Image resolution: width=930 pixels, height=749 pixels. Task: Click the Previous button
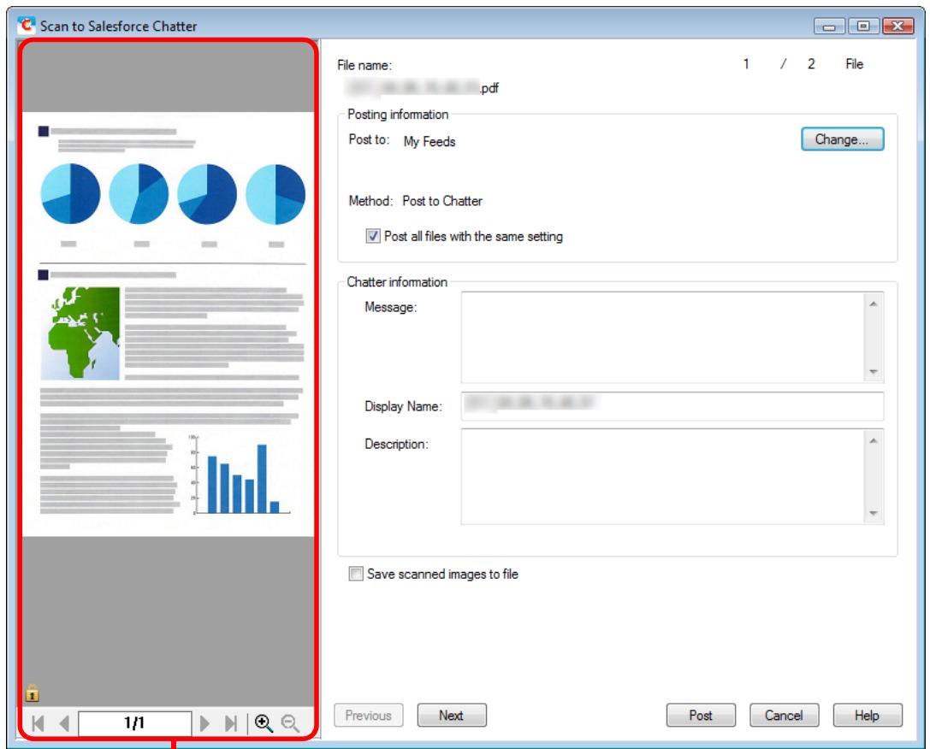tap(369, 715)
